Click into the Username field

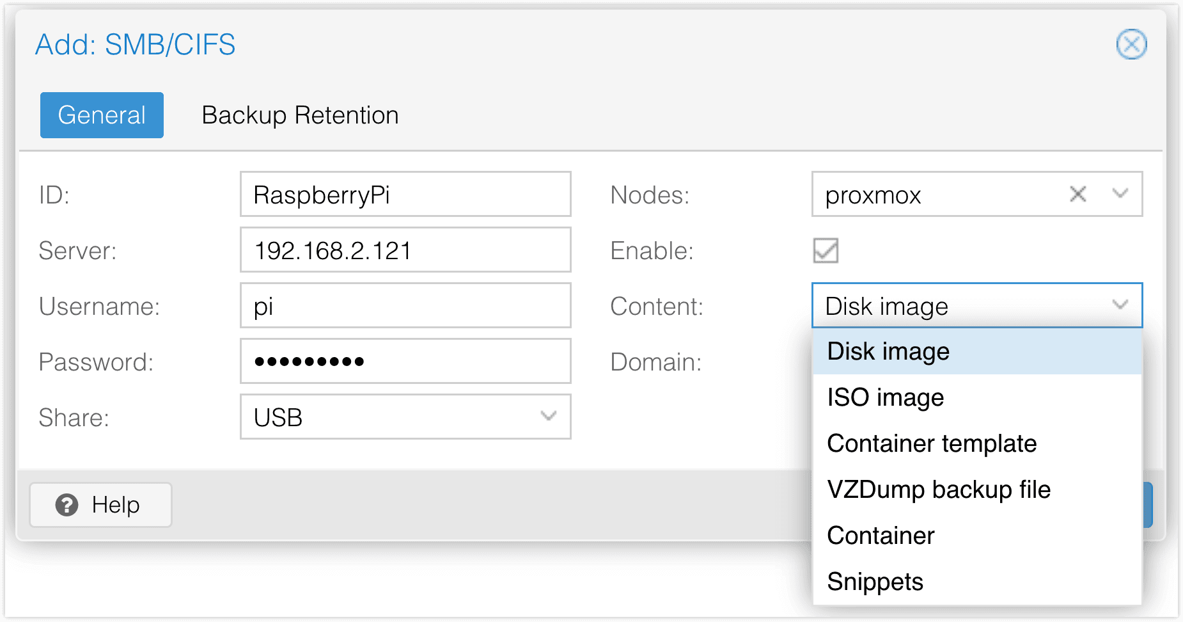point(405,305)
